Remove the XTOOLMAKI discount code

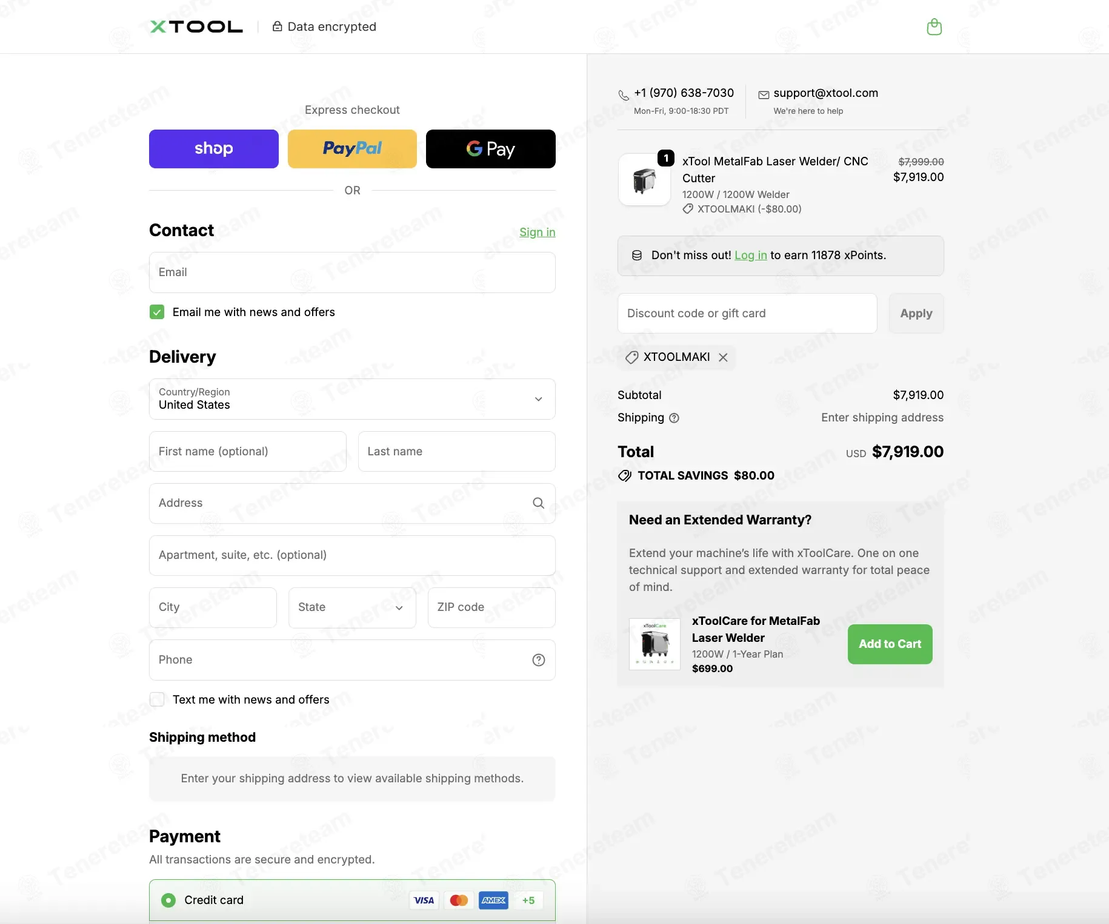[x=723, y=357]
